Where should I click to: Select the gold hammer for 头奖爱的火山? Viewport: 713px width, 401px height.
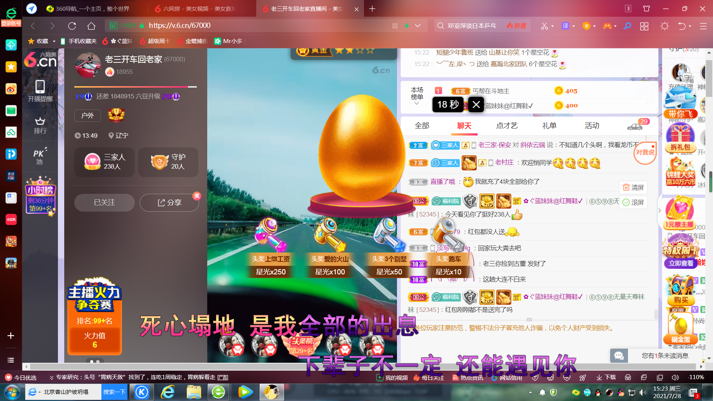330,234
